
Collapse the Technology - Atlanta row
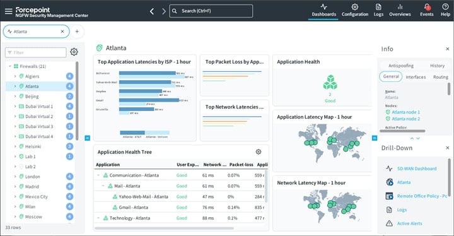pos(98,218)
